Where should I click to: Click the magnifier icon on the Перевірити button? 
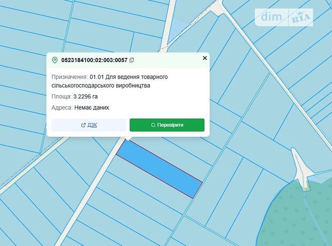click(153, 125)
